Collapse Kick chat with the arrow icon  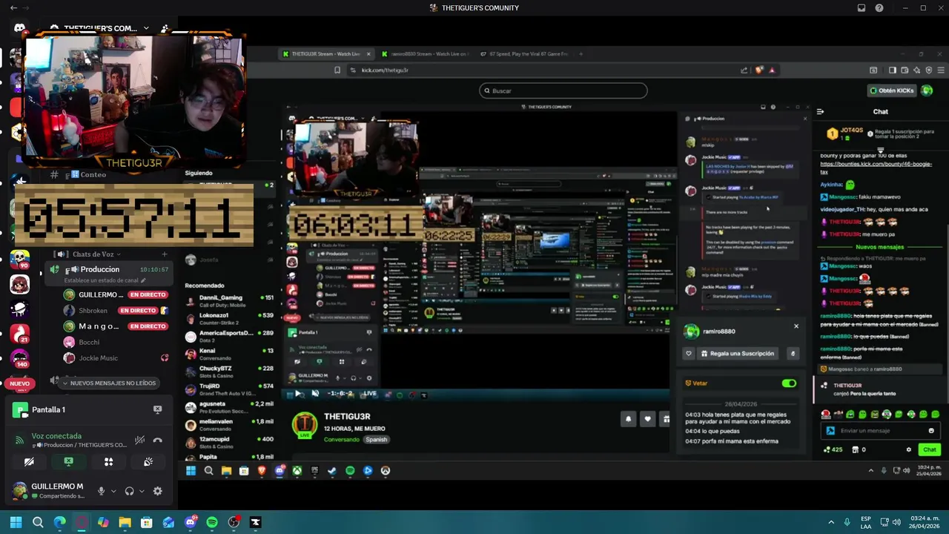[820, 111]
